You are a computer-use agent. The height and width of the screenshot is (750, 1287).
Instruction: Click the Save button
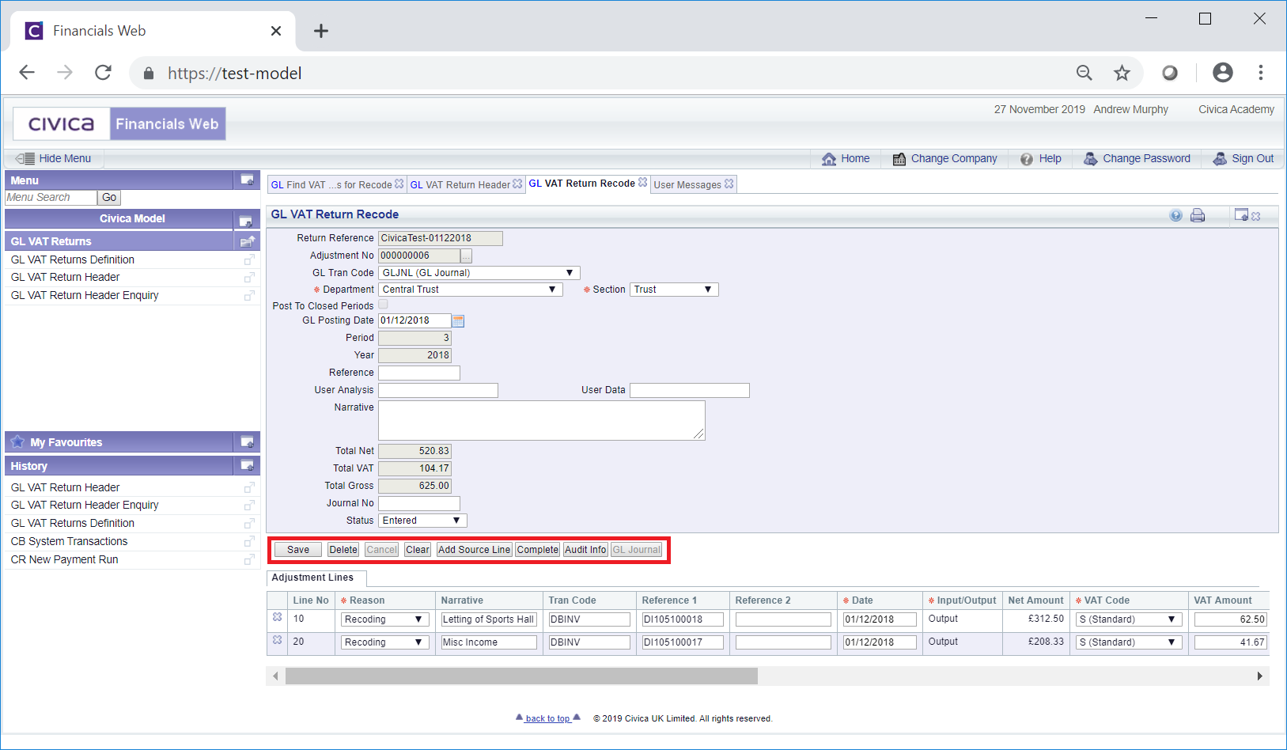298,550
